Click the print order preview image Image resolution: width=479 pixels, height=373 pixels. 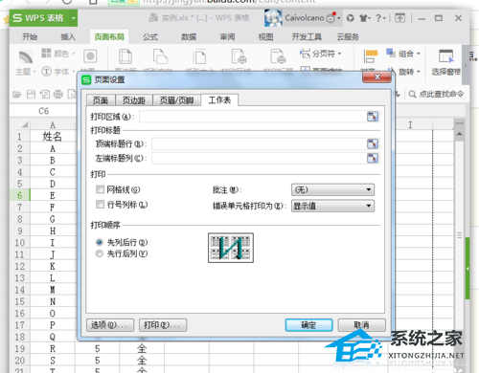(231, 248)
